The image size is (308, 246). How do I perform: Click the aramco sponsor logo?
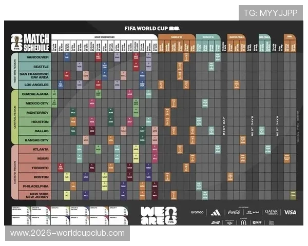[x=197, y=212]
